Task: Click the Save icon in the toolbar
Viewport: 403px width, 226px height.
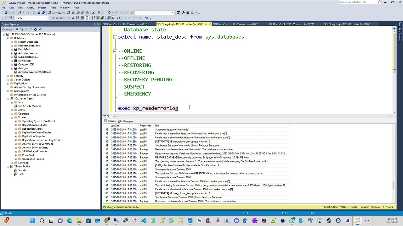Action: (39, 13)
